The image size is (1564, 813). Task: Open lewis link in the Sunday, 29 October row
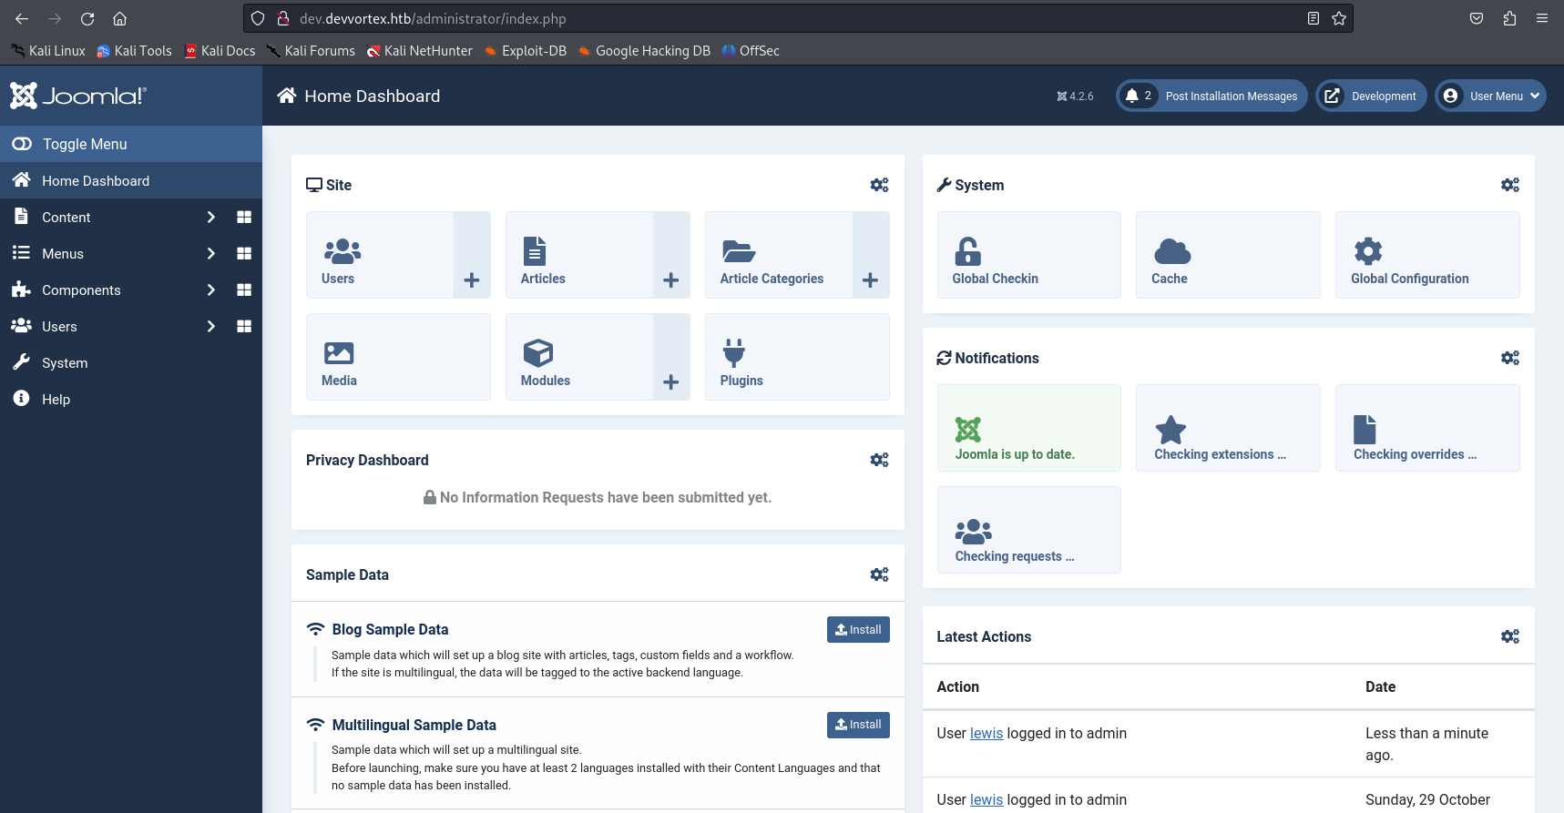coord(986,799)
